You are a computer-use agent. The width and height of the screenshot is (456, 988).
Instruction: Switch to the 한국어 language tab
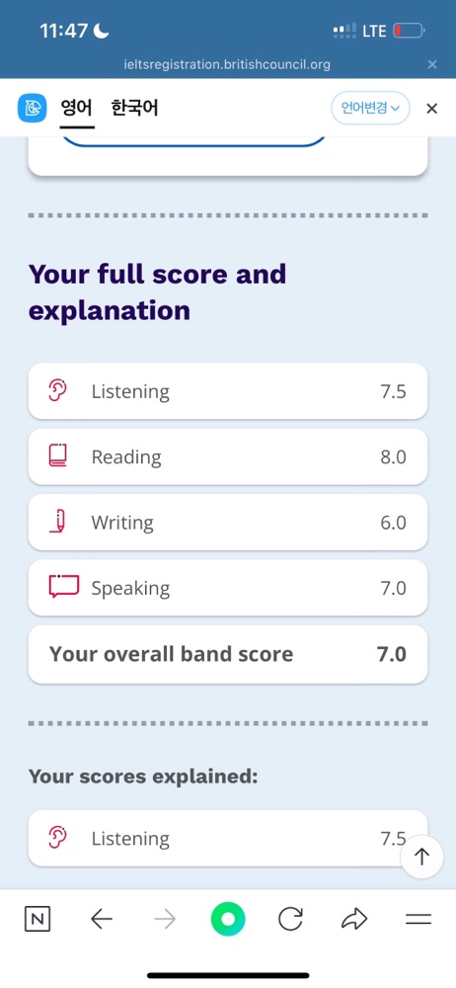pos(134,109)
